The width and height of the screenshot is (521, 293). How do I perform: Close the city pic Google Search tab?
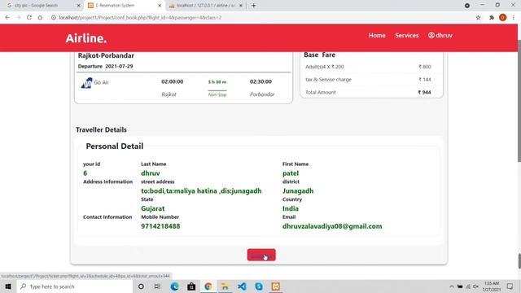78,6
